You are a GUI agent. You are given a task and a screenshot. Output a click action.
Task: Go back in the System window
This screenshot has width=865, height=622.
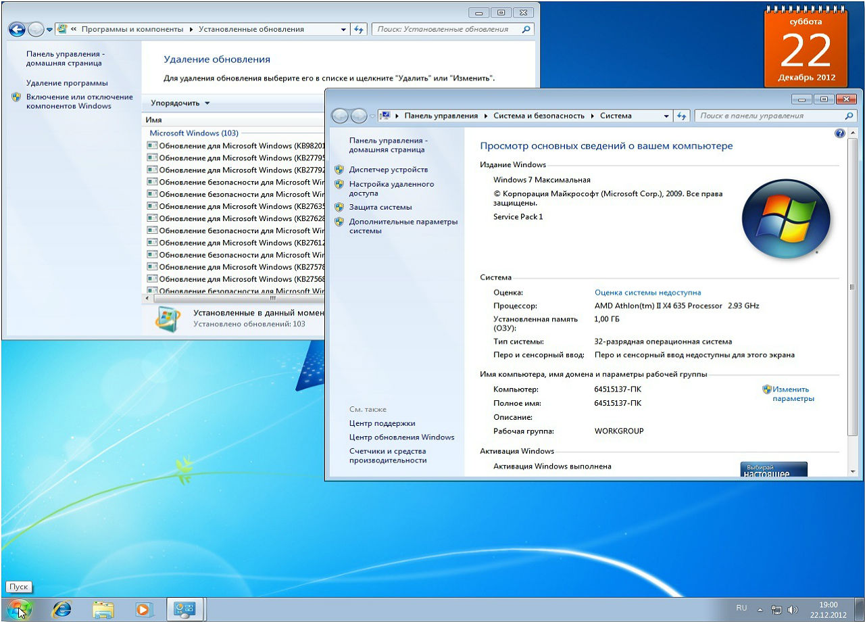341,116
